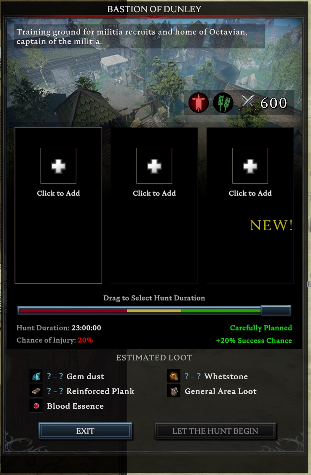Image resolution: width=311 pixels, height=475 pixels.
Task: Click the crossed swords power icon
Action: [x=247, y=103]
